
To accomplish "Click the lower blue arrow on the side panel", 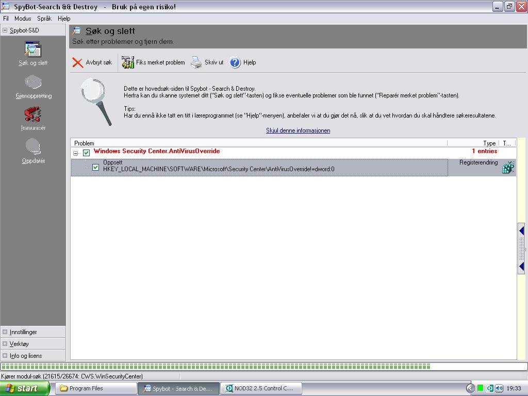I will (522, 267).
